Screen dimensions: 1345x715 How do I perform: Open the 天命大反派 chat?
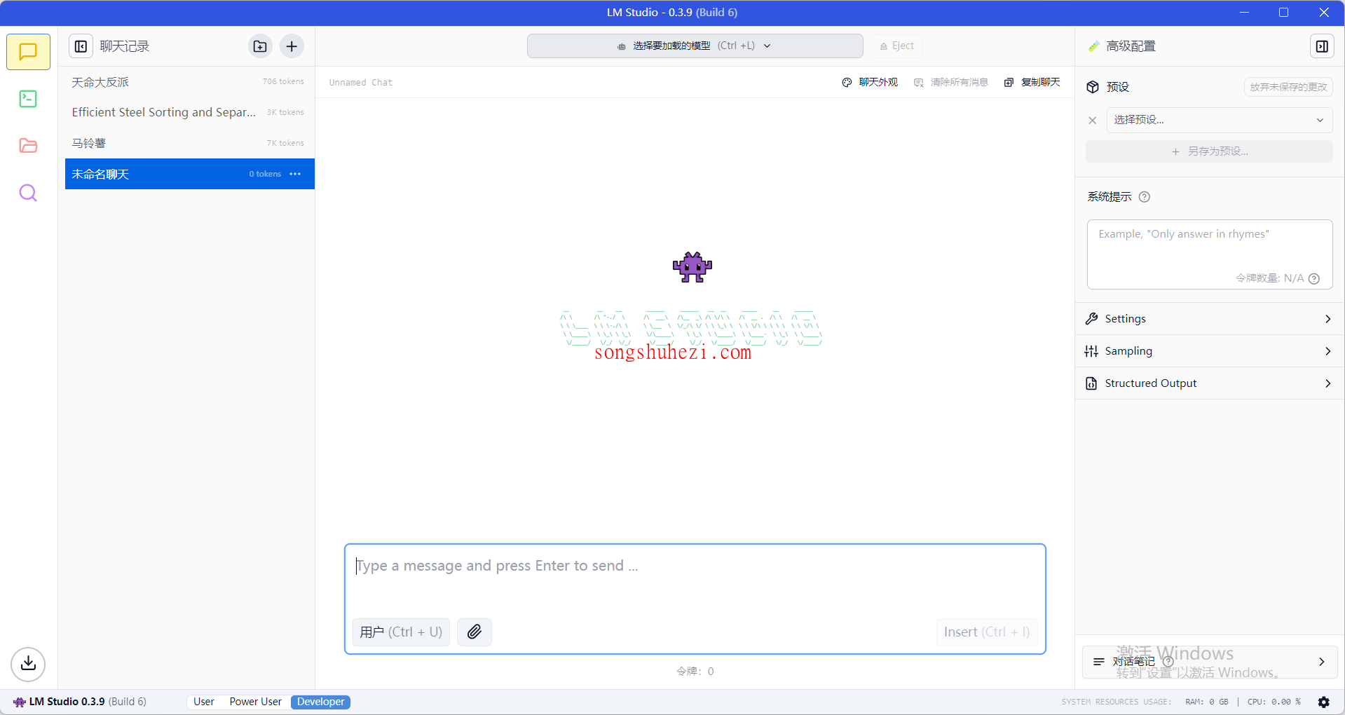[x=189, y=82]
